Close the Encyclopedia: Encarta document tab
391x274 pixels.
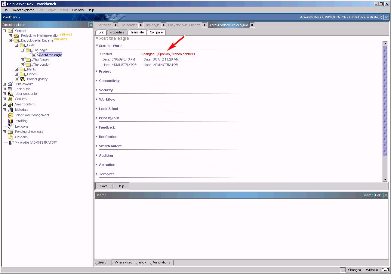click(205, 25)
